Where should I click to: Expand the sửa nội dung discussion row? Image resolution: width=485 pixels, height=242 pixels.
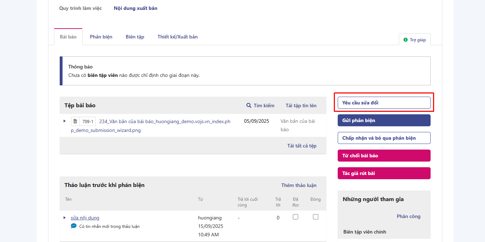pyautogui.click(x=65, y=218)
